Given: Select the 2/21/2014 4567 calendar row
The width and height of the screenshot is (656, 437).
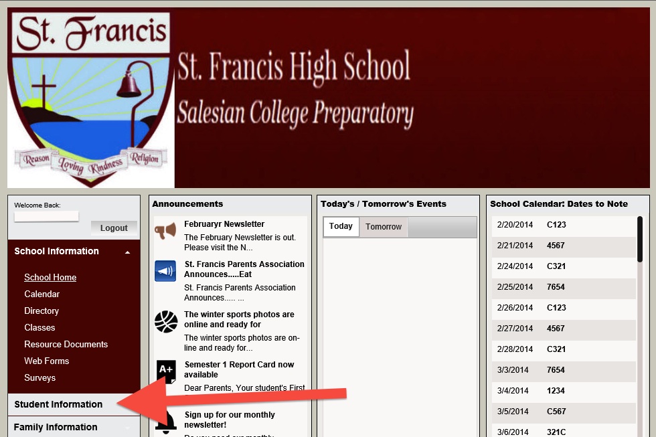Looking at the screenshot, I should (x=564, y=246).
